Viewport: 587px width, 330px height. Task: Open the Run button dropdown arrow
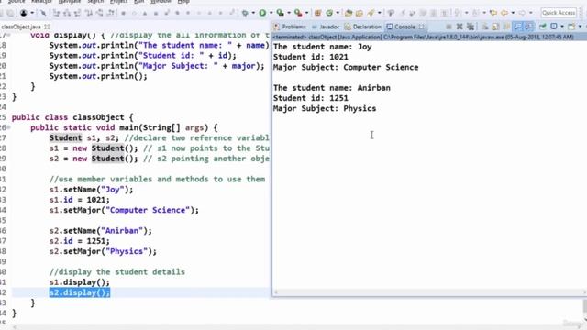271,13
